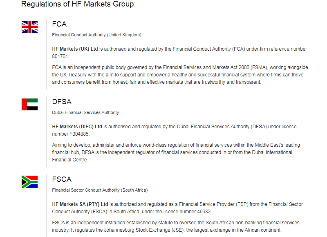Click Financial Conduct Authority (United Kingdom) subtitle
Viewport: 327px width, 237px height.
pyautogui.click(x=97, y=35)
